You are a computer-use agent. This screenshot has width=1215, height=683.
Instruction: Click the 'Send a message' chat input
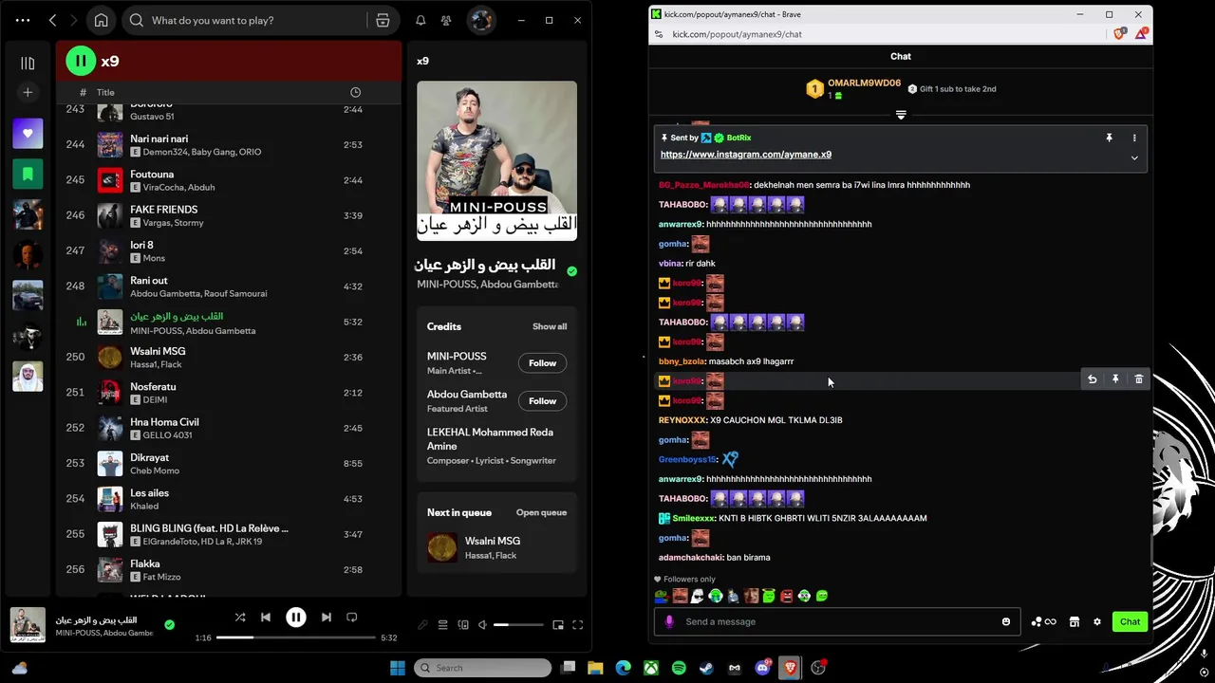pos(837,621)
